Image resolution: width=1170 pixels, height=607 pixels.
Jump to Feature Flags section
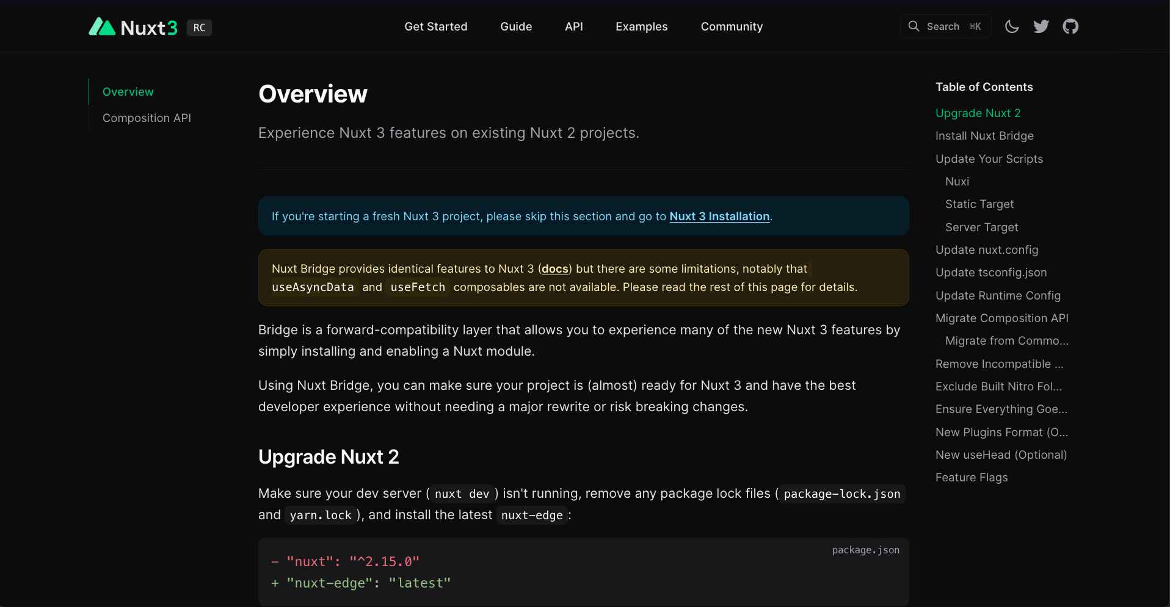(x=972, y=477)
